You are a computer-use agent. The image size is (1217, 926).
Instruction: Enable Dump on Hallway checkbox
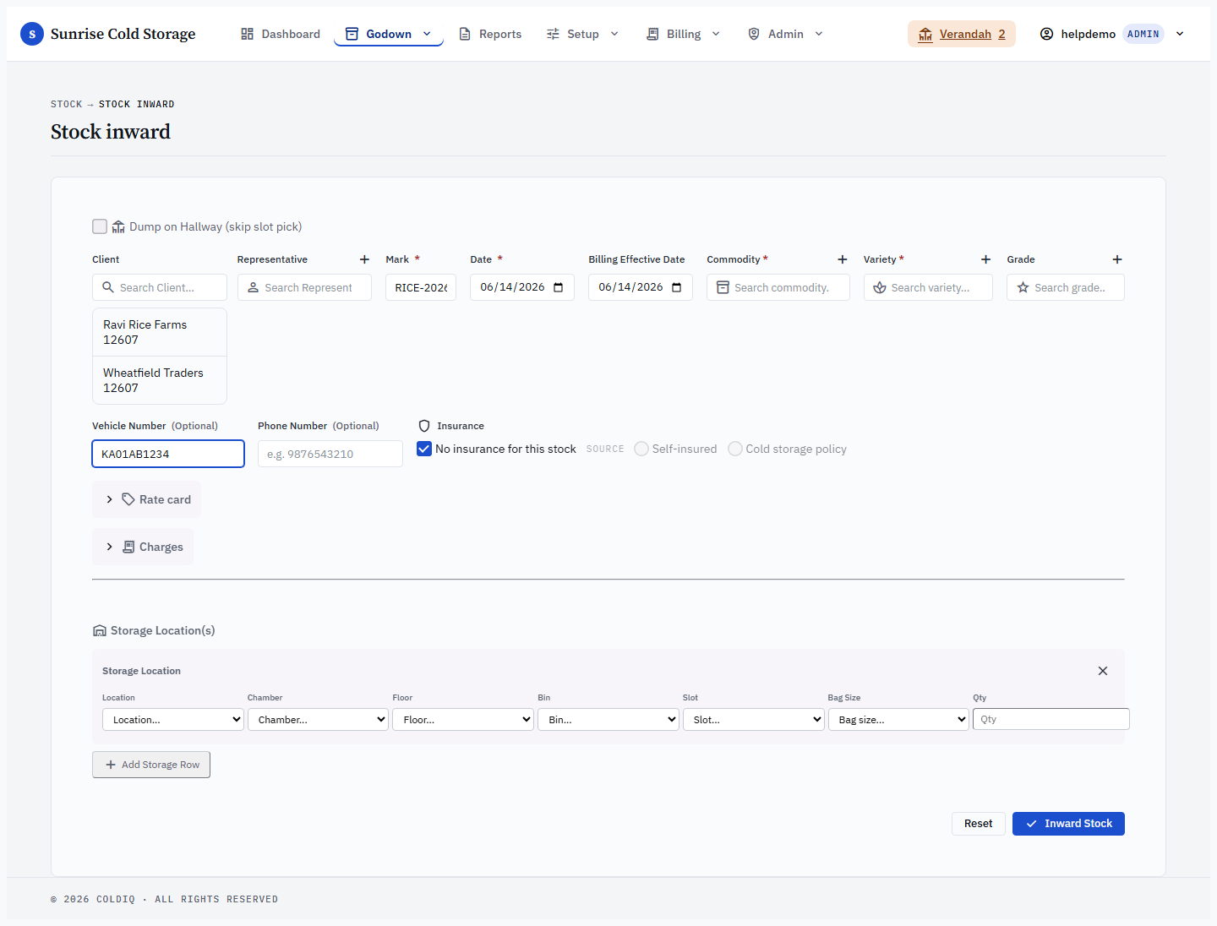(100, 226)
